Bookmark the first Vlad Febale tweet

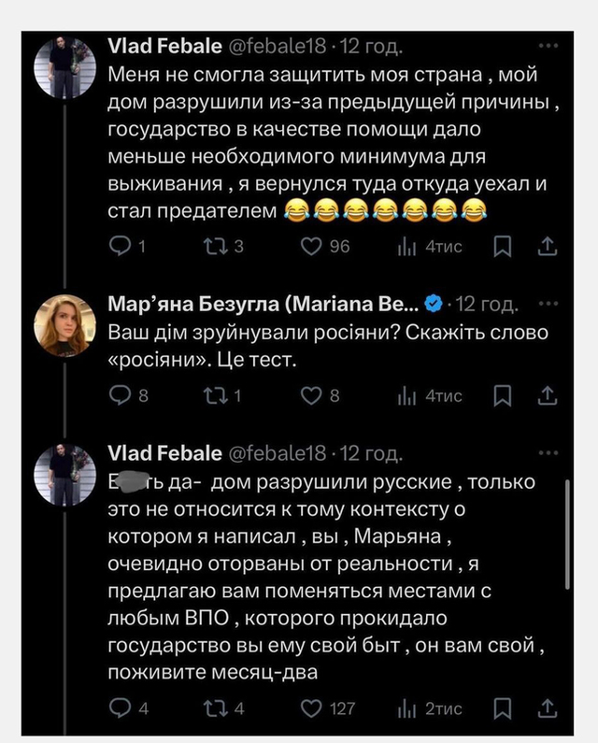click(503, 247)
